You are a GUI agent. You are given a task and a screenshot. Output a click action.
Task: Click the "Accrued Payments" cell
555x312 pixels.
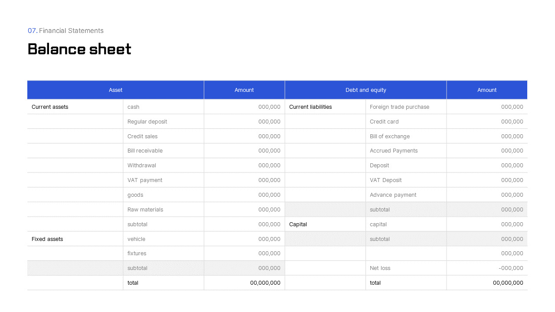(x=406, y=151)
